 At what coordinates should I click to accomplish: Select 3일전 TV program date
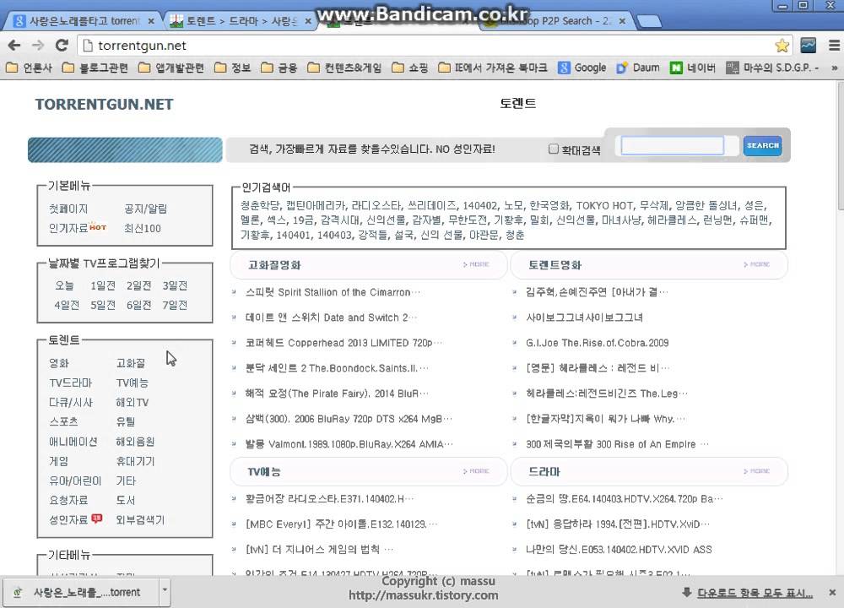pyautogui.click(x=175, y=285)
